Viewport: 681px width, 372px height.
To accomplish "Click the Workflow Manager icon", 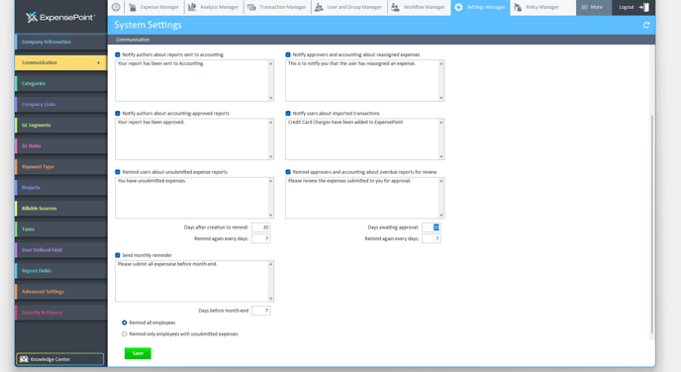I will tap(395, 7).
